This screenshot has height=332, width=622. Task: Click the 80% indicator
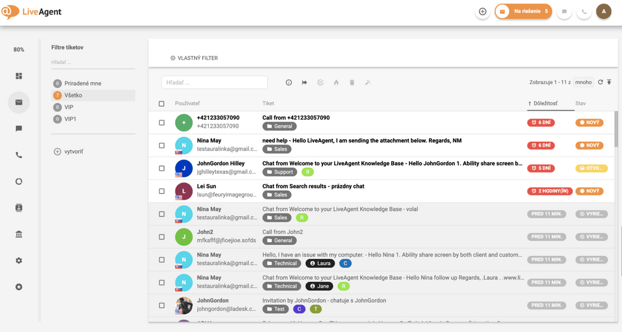pos(19,50)
